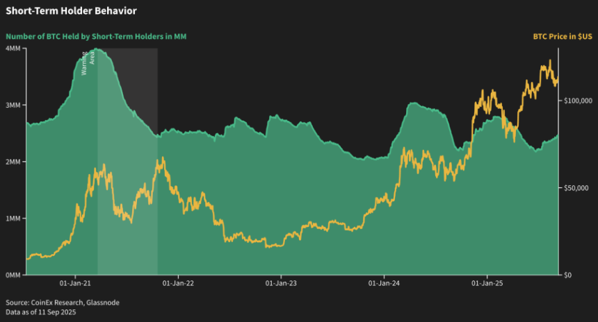Screen dimensions: 598x322
Task: Select the green short-term holders legend label
Action: (96, 36)
